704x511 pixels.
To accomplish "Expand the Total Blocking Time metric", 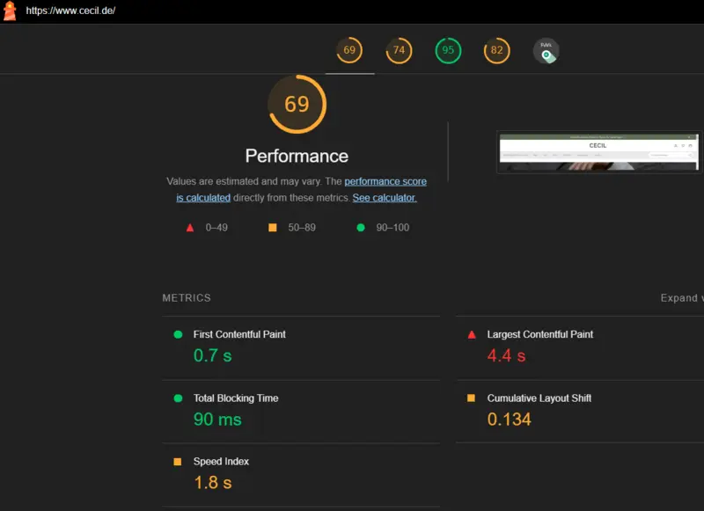I will coord(235,398).
